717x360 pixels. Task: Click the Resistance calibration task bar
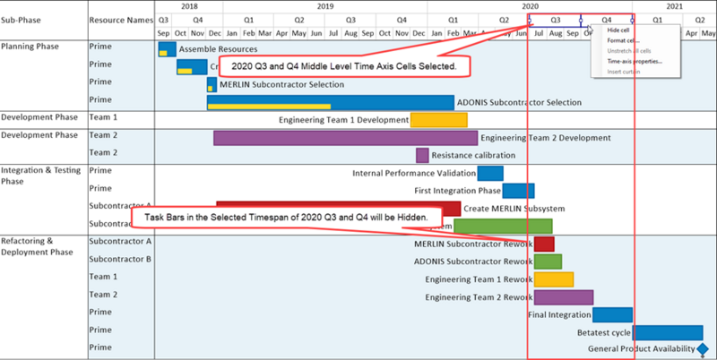[x=422, y=155]
